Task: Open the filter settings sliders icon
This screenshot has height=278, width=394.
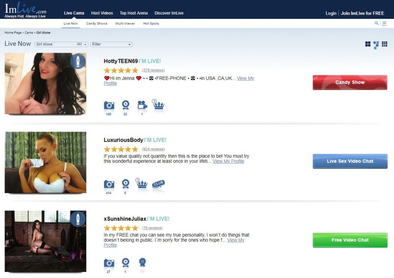Action: [384, 23]
